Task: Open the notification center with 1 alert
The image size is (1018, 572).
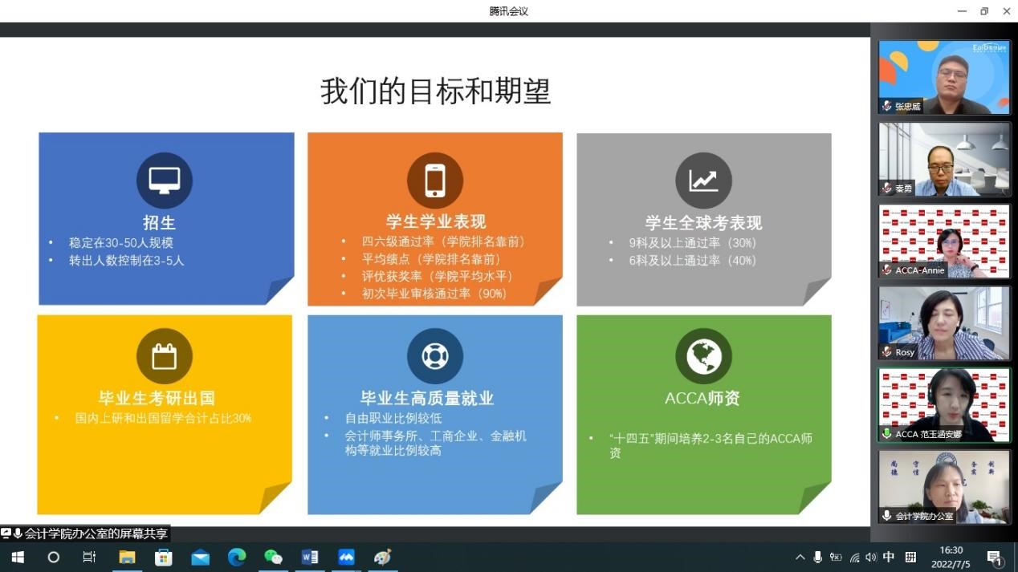Action: click(x=995, y=557)
